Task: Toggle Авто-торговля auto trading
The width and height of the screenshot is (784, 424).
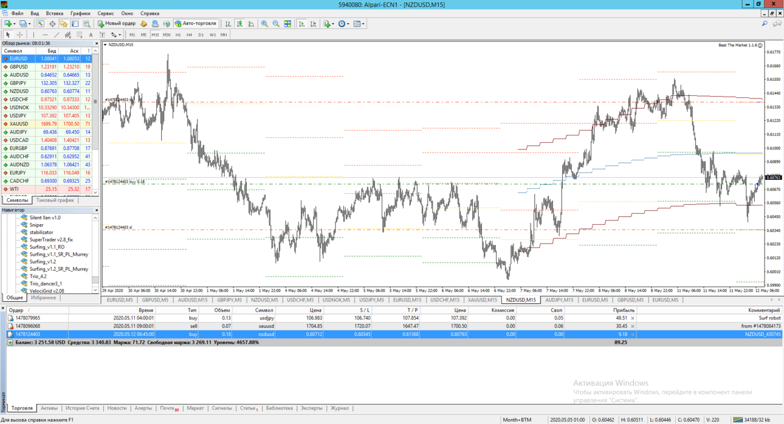Action: click(x=196, y=24)
